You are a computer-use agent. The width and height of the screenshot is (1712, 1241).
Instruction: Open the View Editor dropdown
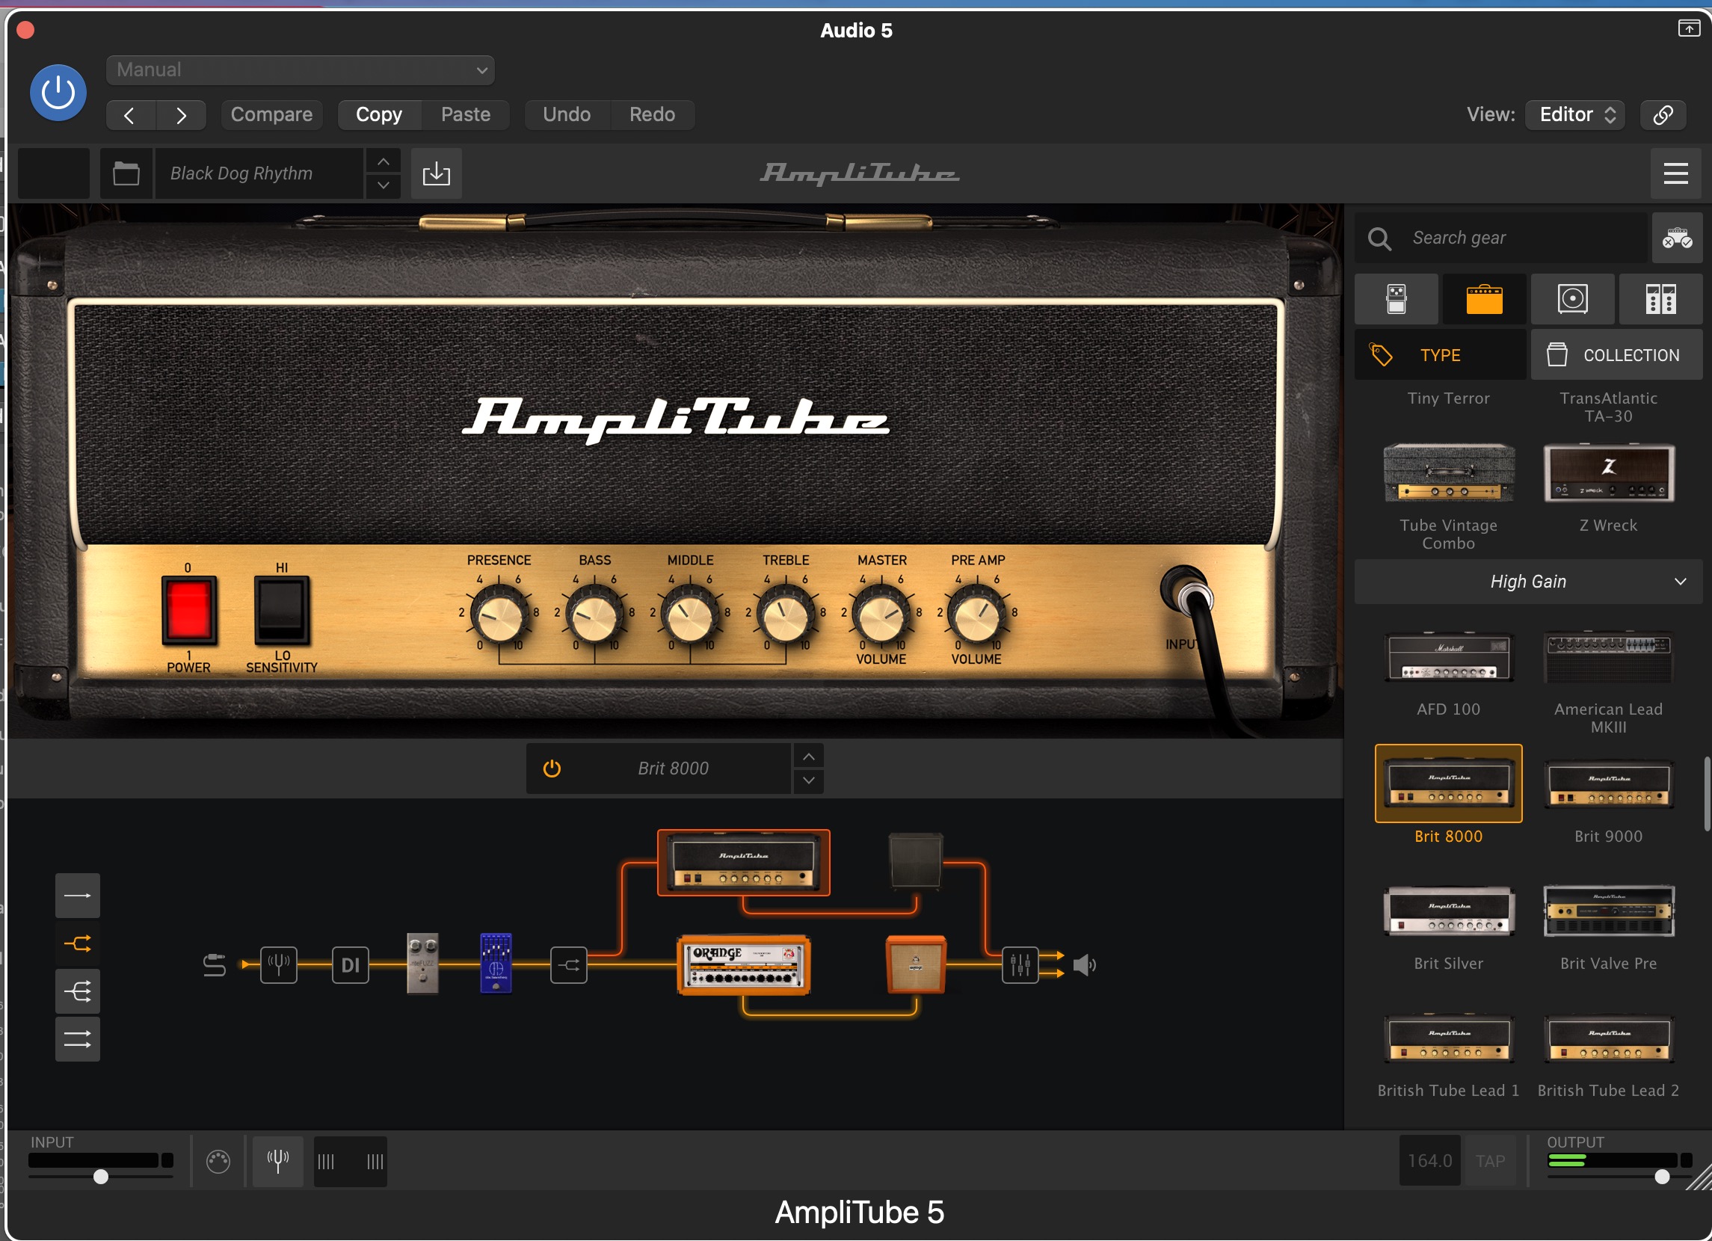click(x=1576, y=114)
